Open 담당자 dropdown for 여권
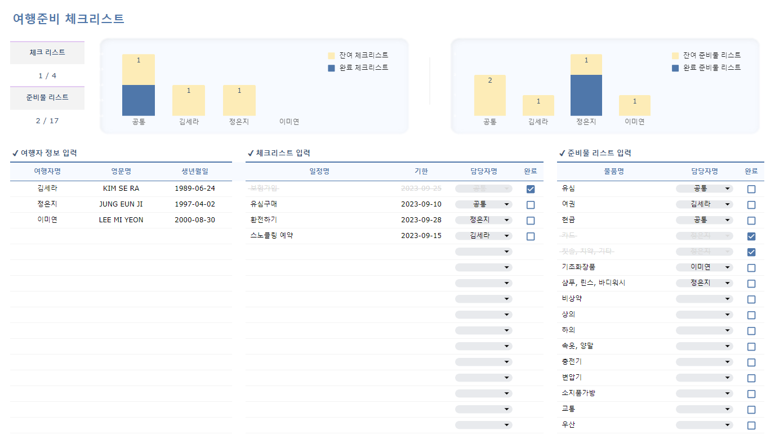Screen dimensions: 775x435 705,204
